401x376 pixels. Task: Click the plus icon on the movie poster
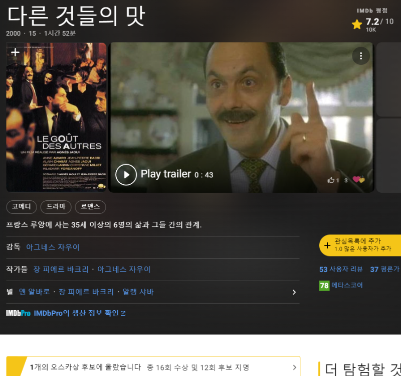(x=15, y=52)
